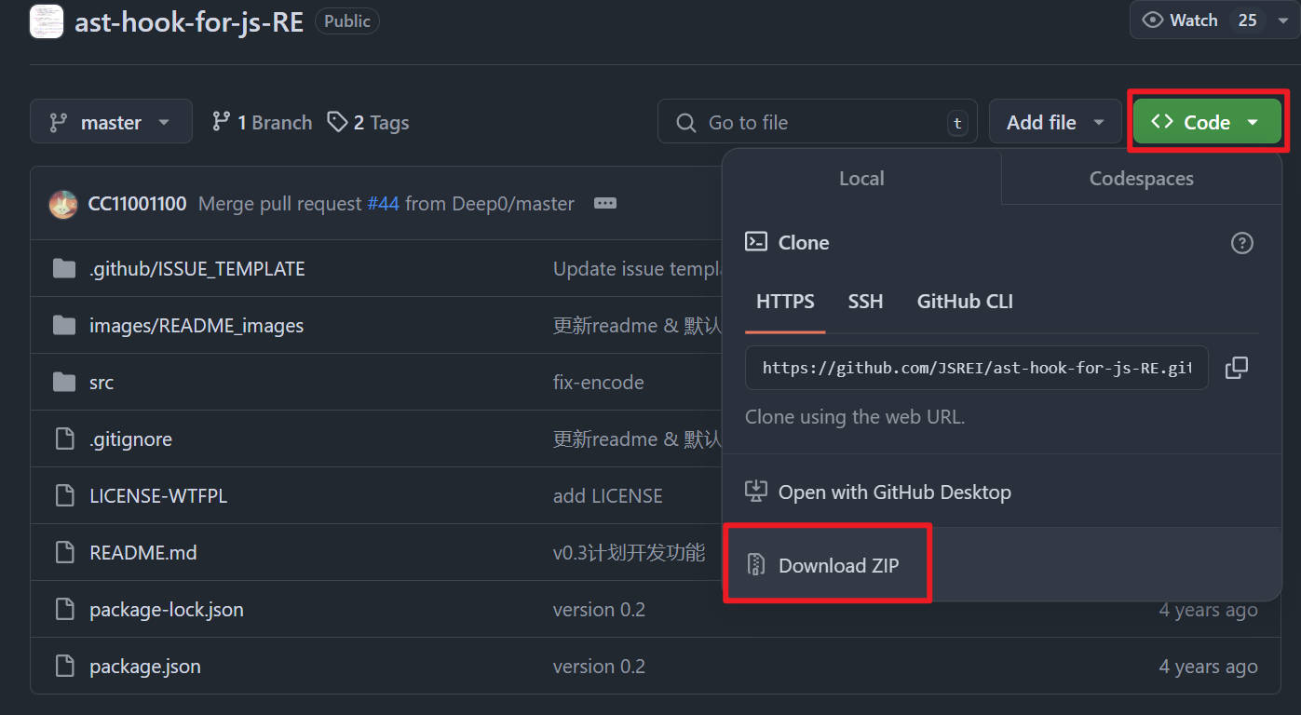Image resolution: width=1301 pixels, height=715 pixels.
Task: Open the images/README_images folder
Action: point(197,326)
